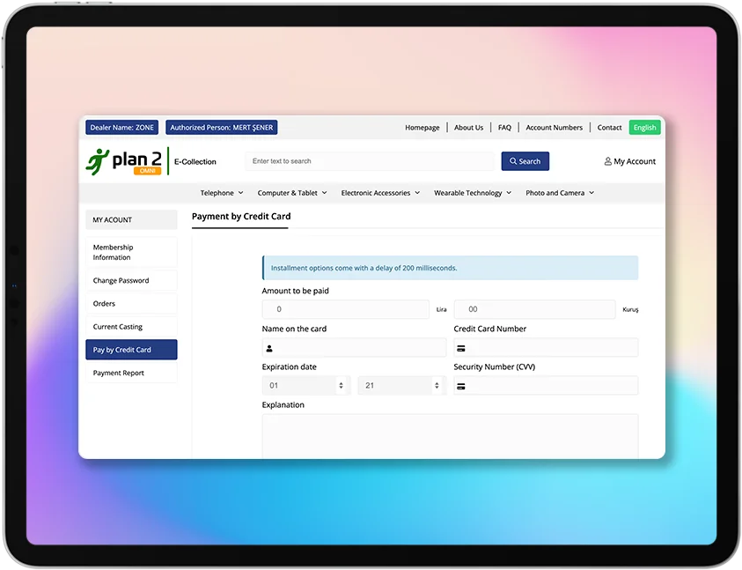Click the card icon in Credit Card Number field
Viewport: 742px width, 570px height.
click(x=461, y=348)
